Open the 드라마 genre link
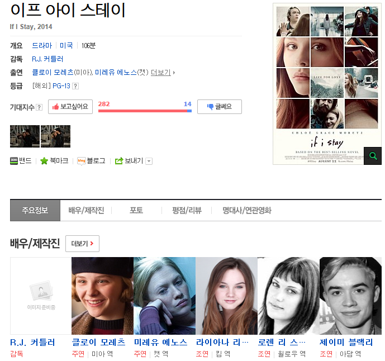Viewport: 385px width, 361px height. pyautogui.click(x=42, y=45)
